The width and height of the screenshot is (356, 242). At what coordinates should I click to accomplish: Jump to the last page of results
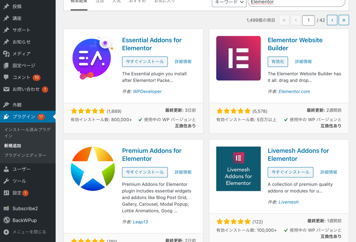(x=343, y=20)
